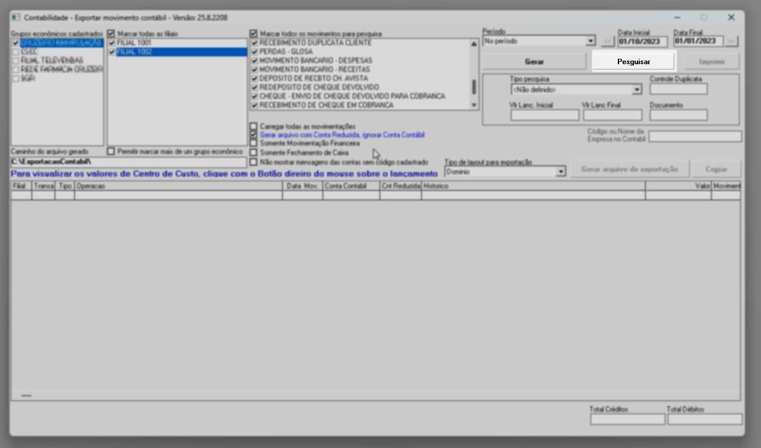Toggle 'Marcar todos os movimentos para pesquisa'
Screen dimensions: 761x448
254,34
